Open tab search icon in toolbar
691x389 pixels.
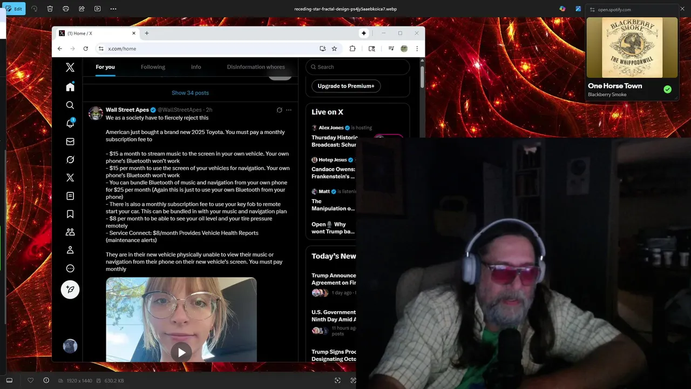pos(371,49)
